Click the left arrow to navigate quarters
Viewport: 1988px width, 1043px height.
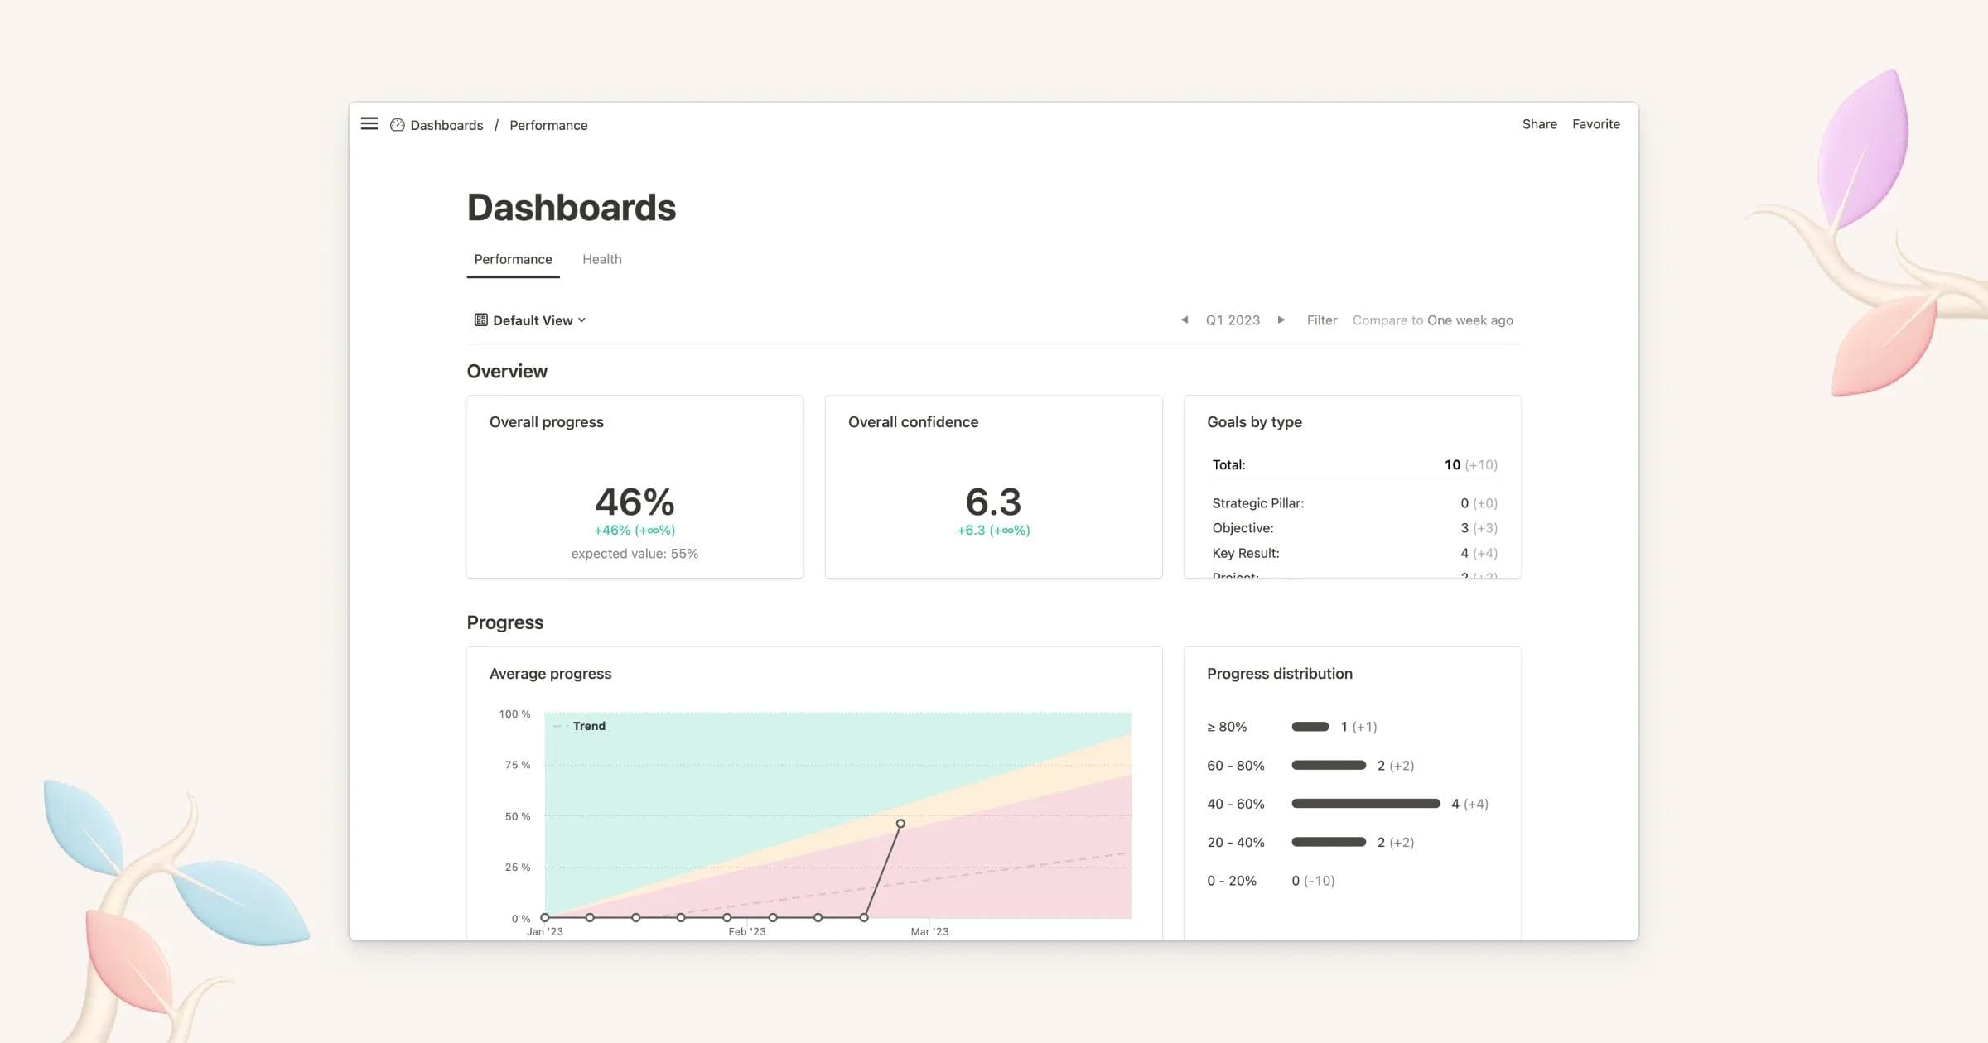click(1184, 320)
